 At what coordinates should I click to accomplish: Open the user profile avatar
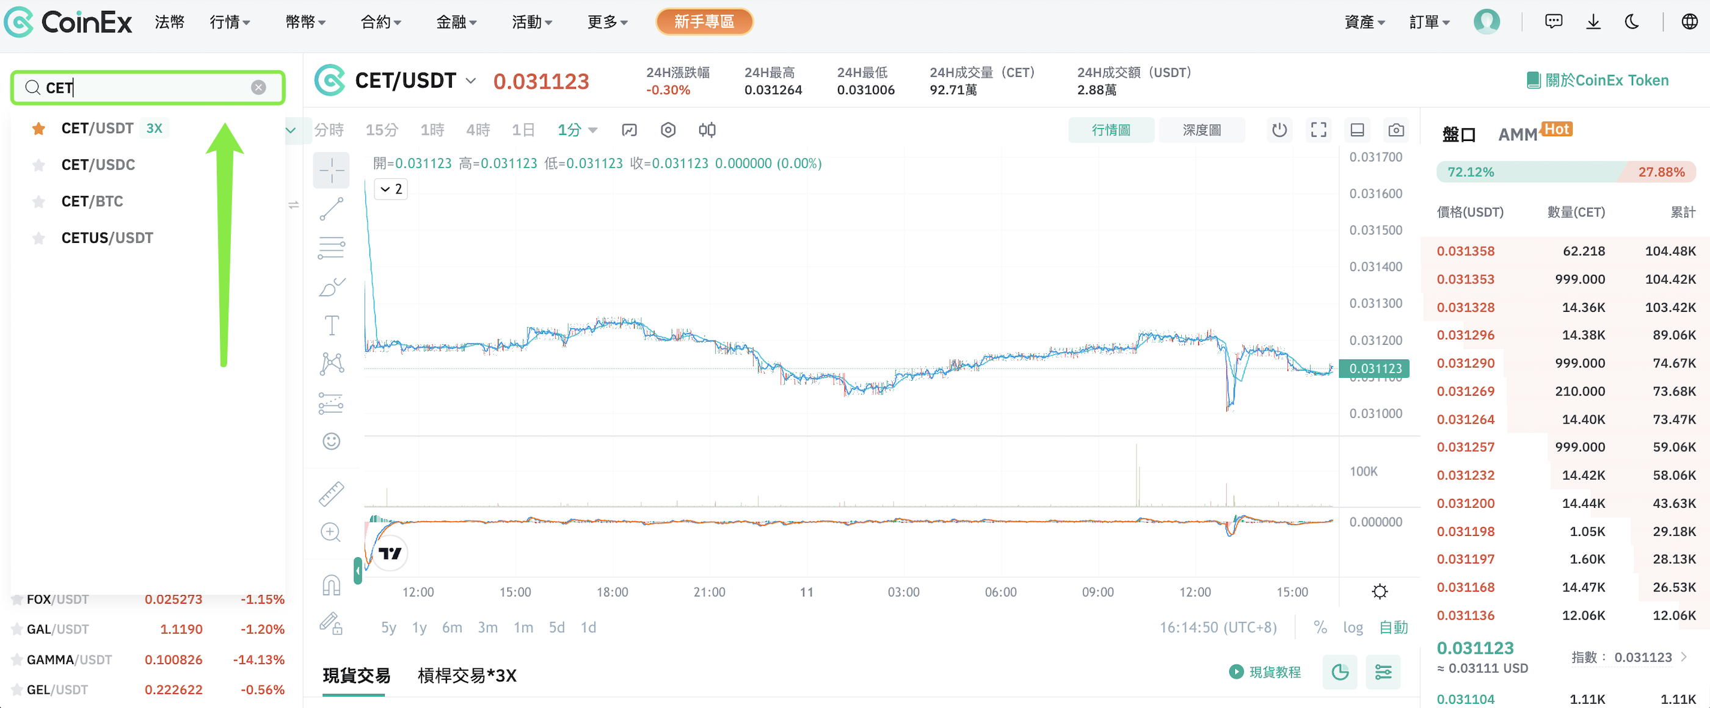[x=1486, y=22]
